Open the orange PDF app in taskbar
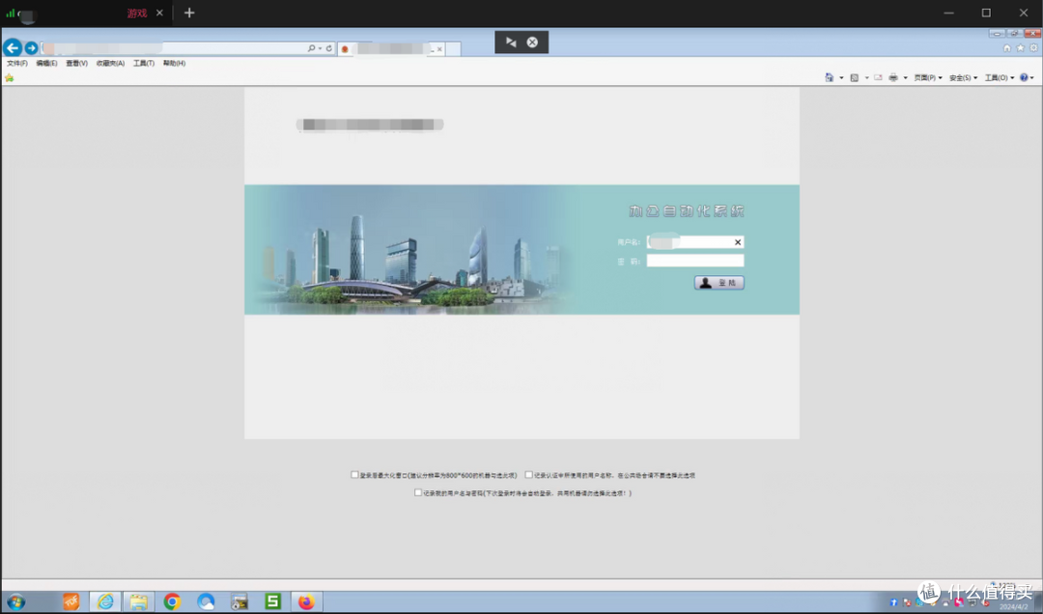This screenshot has width=1043, height=614. point(71,602)
